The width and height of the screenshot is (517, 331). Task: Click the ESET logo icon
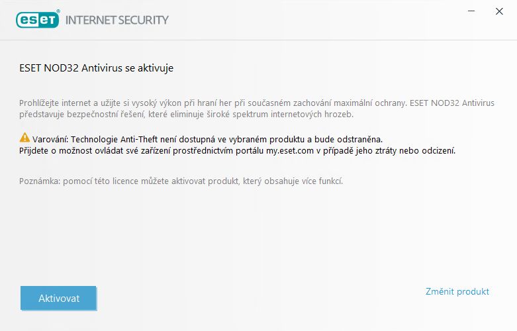click(38, 20)
